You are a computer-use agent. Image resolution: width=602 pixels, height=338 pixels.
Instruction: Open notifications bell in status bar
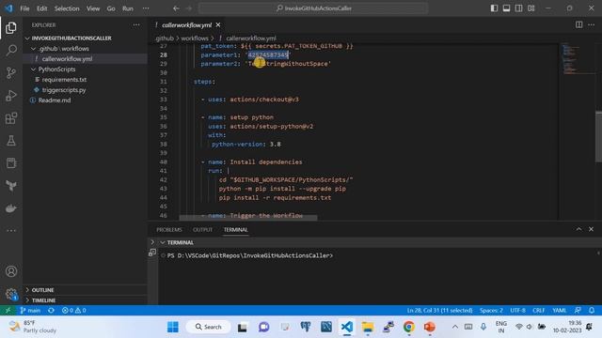592,311
